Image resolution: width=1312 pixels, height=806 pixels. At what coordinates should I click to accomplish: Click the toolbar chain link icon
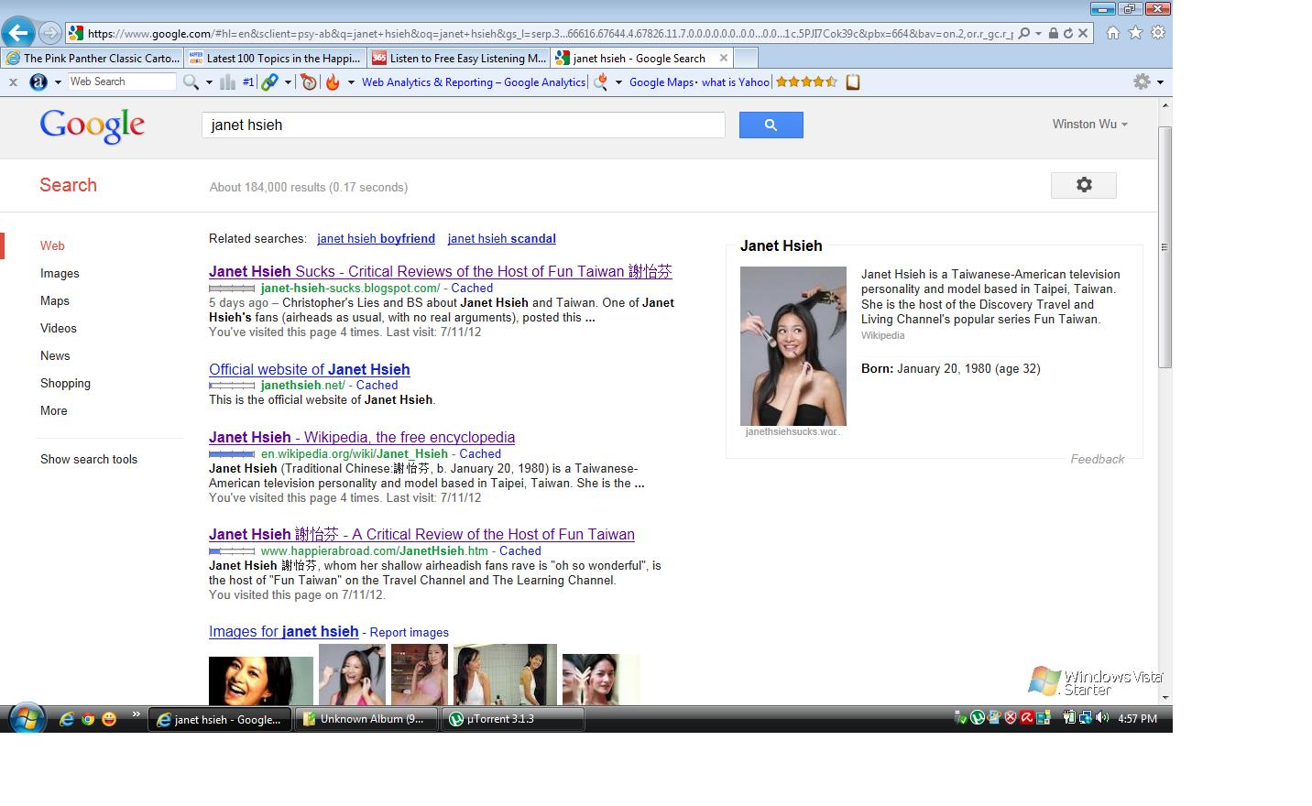[269, 82]
